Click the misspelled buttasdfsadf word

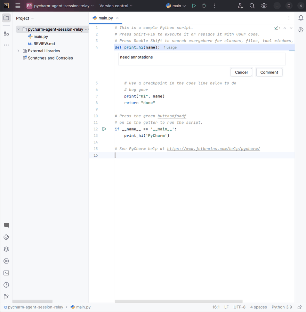coord(172,116)
